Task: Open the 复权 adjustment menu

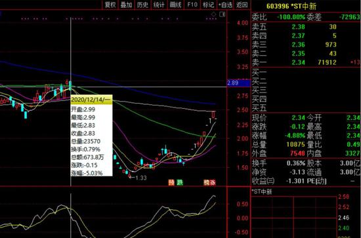Action: coord(110,5)
